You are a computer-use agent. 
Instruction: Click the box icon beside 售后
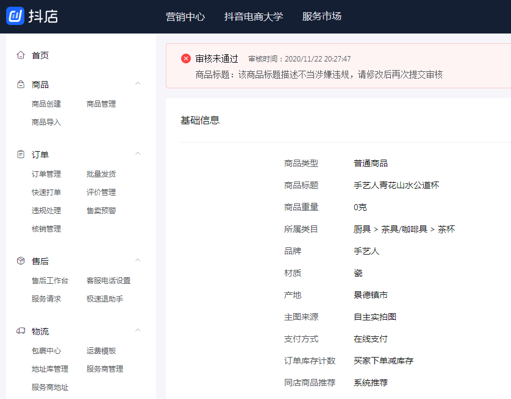pyautogui.click(x=21, y=261)
